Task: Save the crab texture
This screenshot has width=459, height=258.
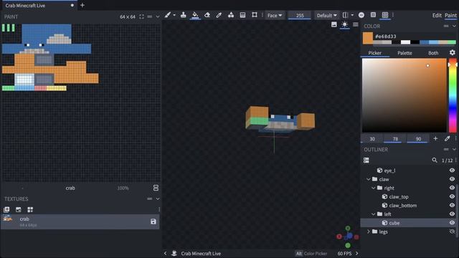Action: [153, 221]
